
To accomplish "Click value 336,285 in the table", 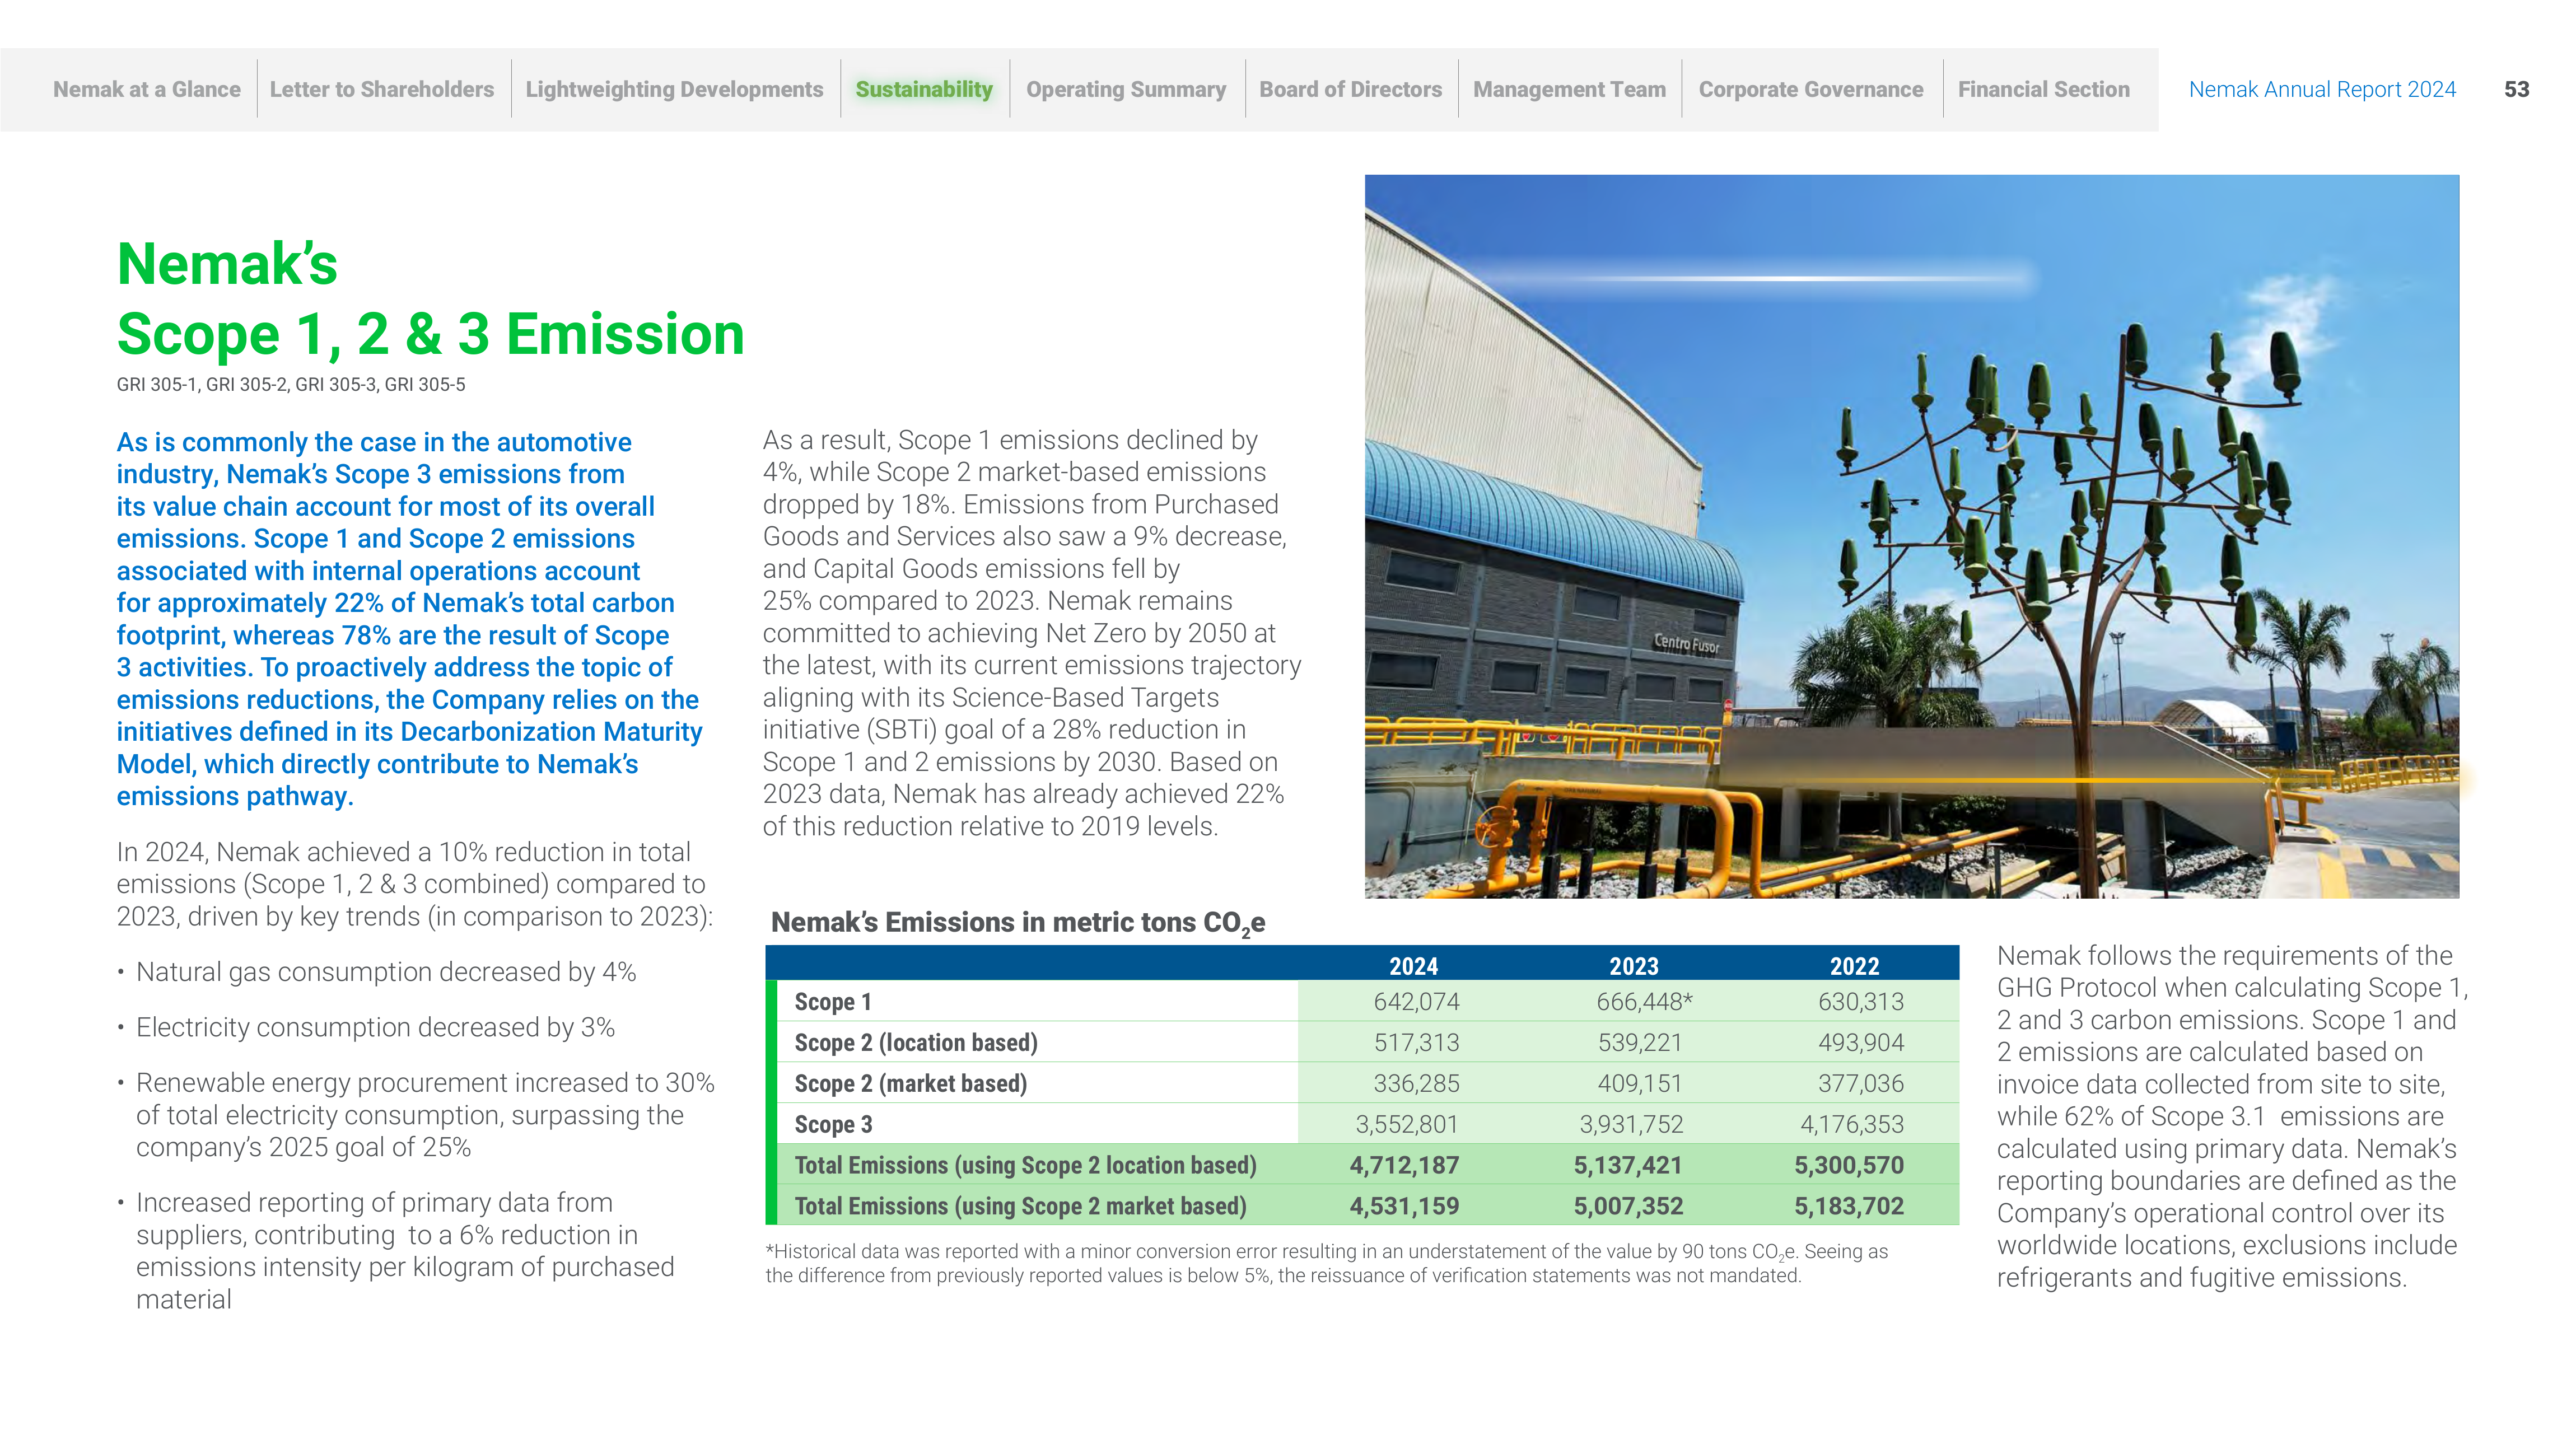I will (1417, 1083).
